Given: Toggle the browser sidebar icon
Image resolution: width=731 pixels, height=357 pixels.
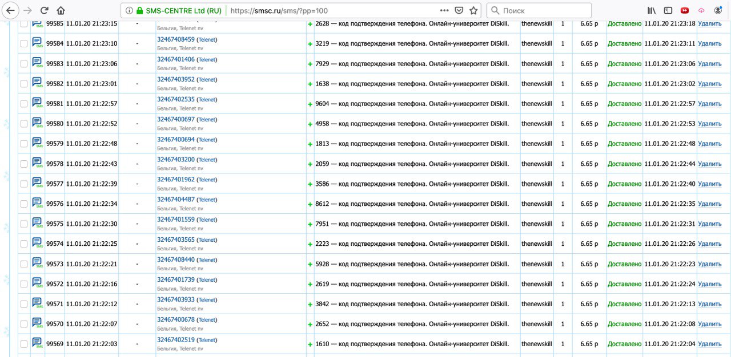Looking at the screenshot, I should tap(668, 10).
